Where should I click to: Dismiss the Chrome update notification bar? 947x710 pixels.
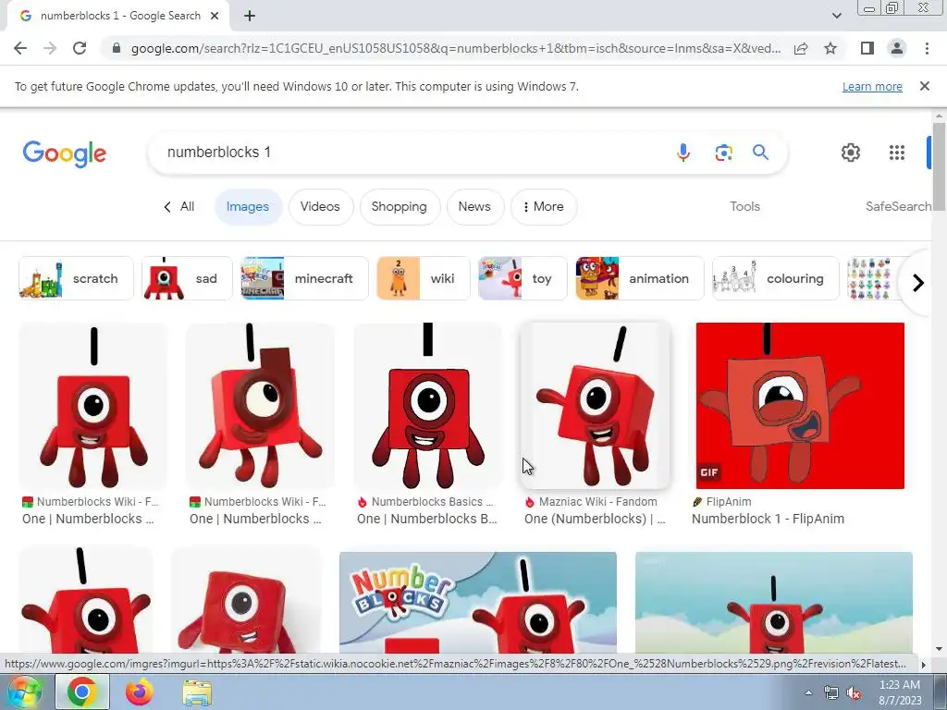point(924,86)
